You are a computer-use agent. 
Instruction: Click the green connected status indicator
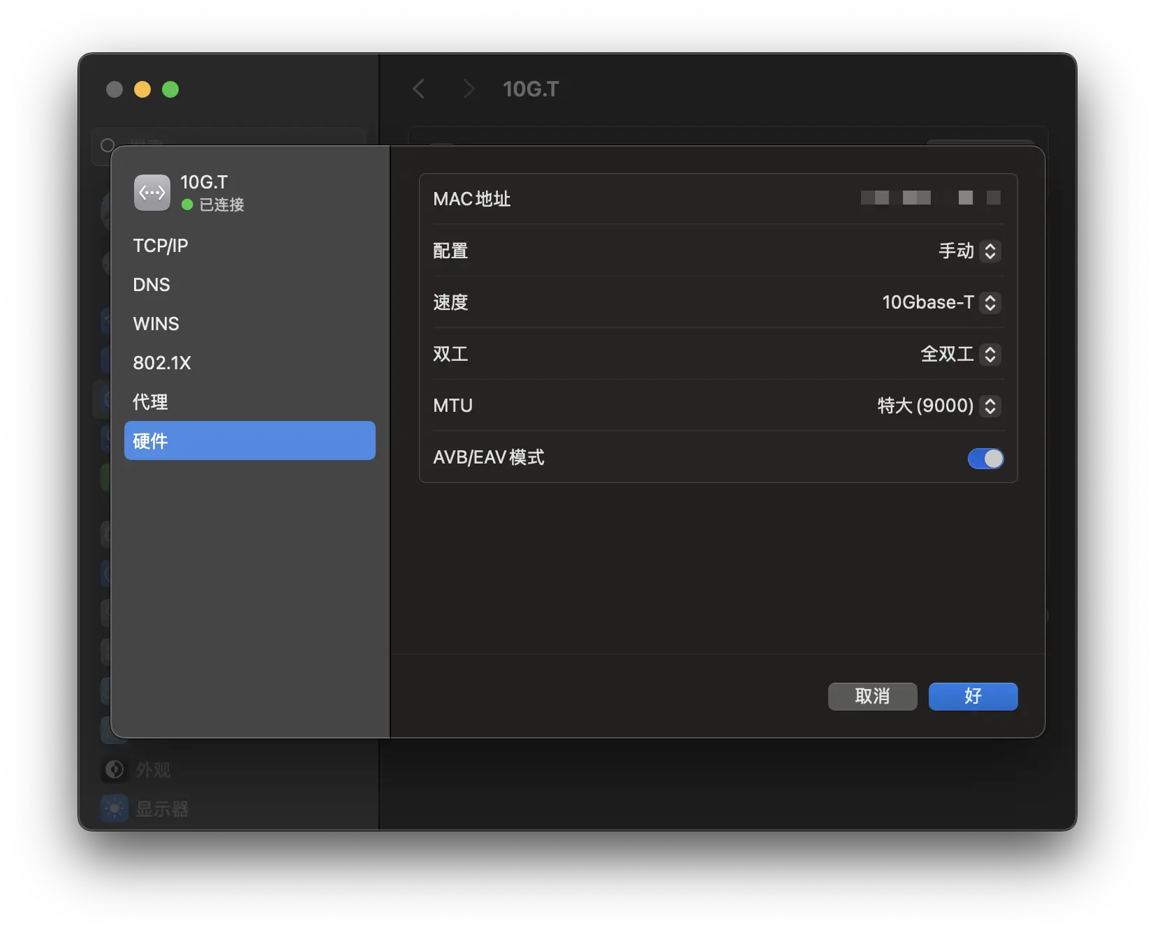(187, 205)
